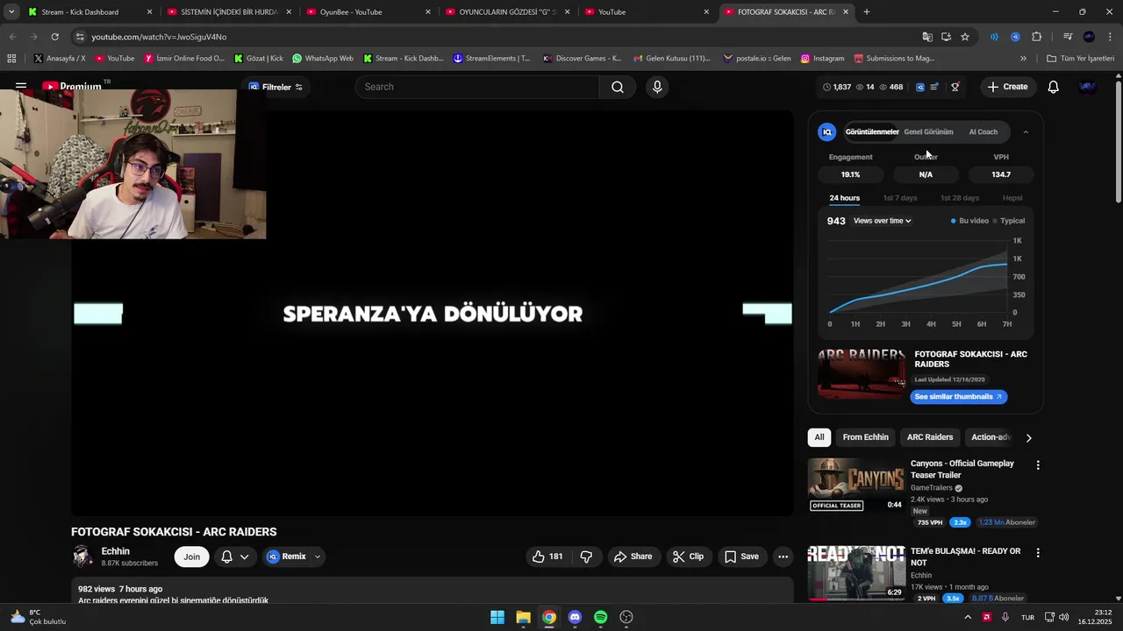This screenshot has width=1123, height=631.
Task: Toggle the microphone icon in system tray
Action: pos(1005,617)
